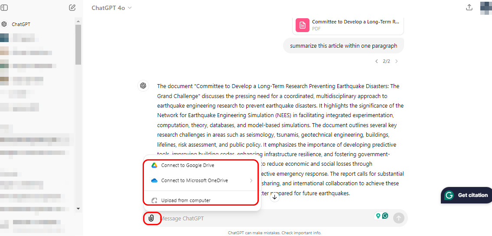Viewport: 492px width, 236px height.
Task: Go to the previous response version
Action: 376,61
